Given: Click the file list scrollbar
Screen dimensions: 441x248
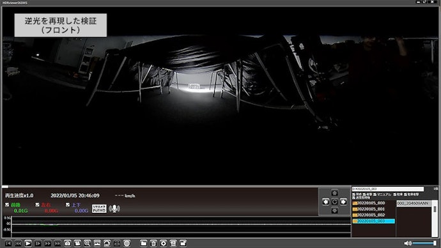Looking at the screenshot, I should coord(435,218).
